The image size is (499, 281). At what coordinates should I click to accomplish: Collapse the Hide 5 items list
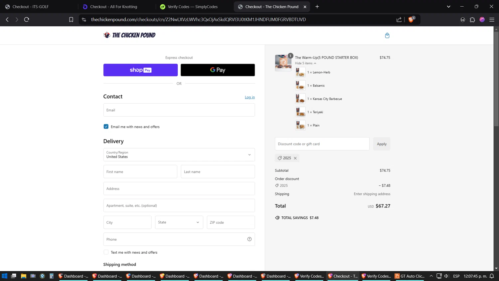tap(305, 63)
